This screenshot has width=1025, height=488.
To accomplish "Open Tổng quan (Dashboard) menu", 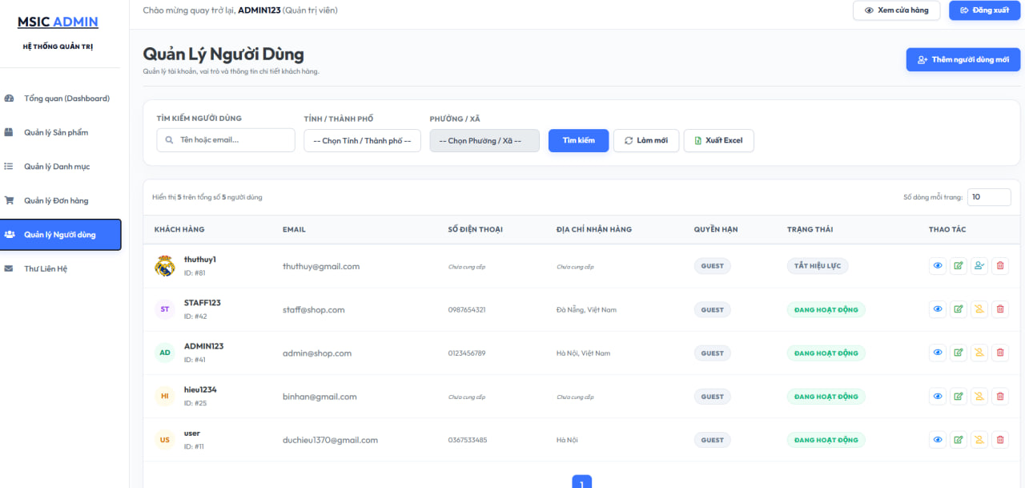I will click(61, 99).
